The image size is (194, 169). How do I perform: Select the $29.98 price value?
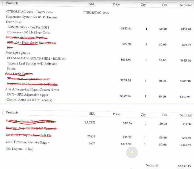[127, 44]
